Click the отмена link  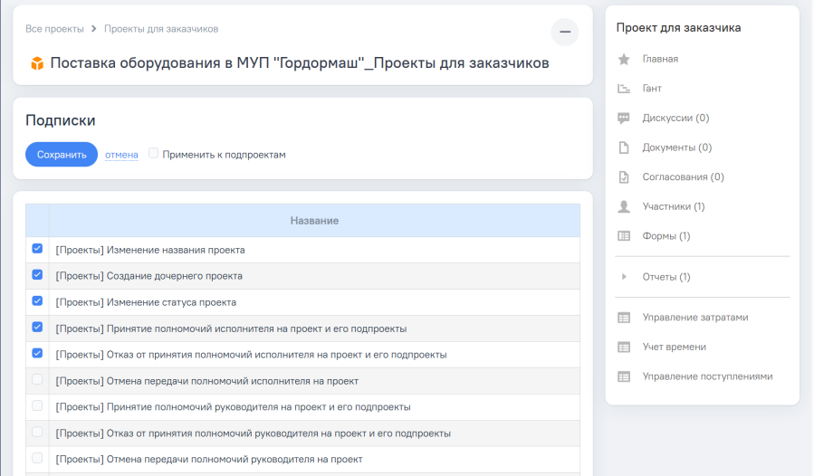(x=121, y=155)
